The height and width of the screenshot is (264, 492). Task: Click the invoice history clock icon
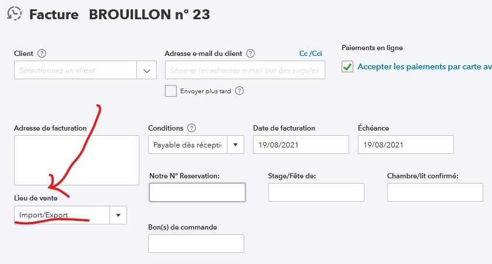tap(14, 15)
